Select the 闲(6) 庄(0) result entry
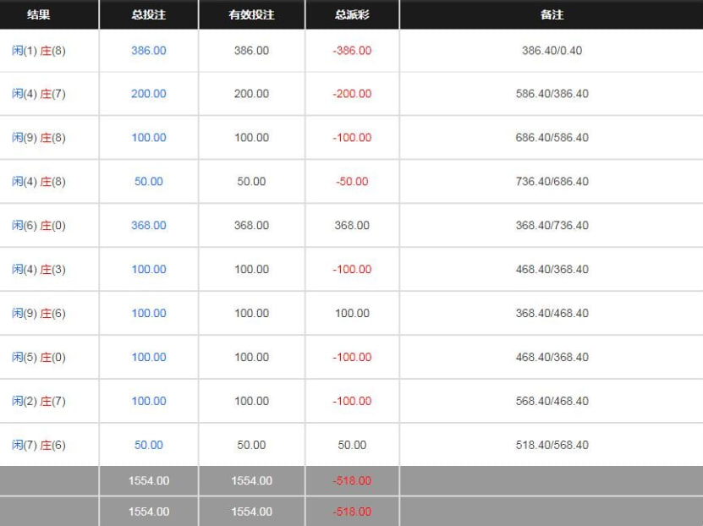The width and height of the screenshot is (703, 526). coord(38,226)
